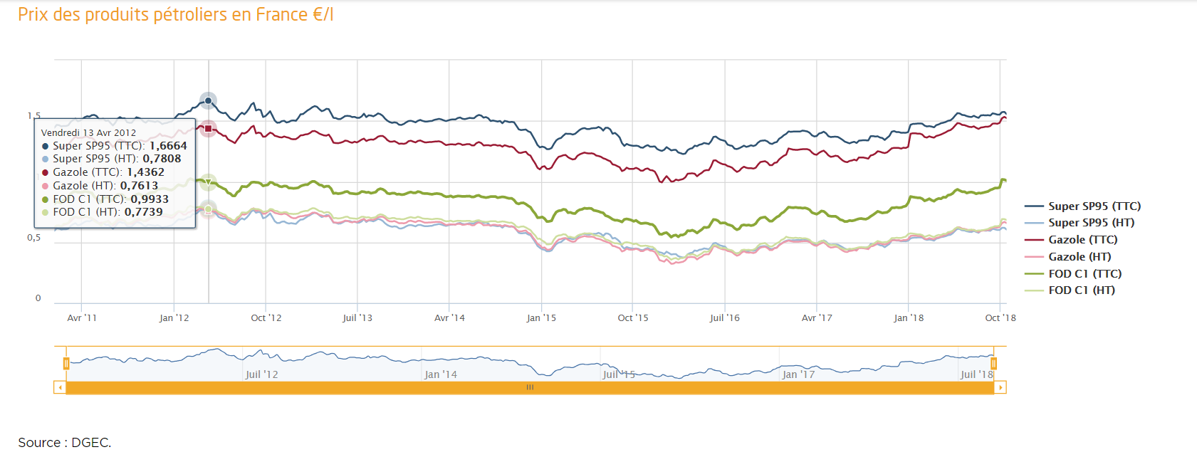Click the scrollbar left arrow button
The image size is (1197, 462).
coord(60,387)
